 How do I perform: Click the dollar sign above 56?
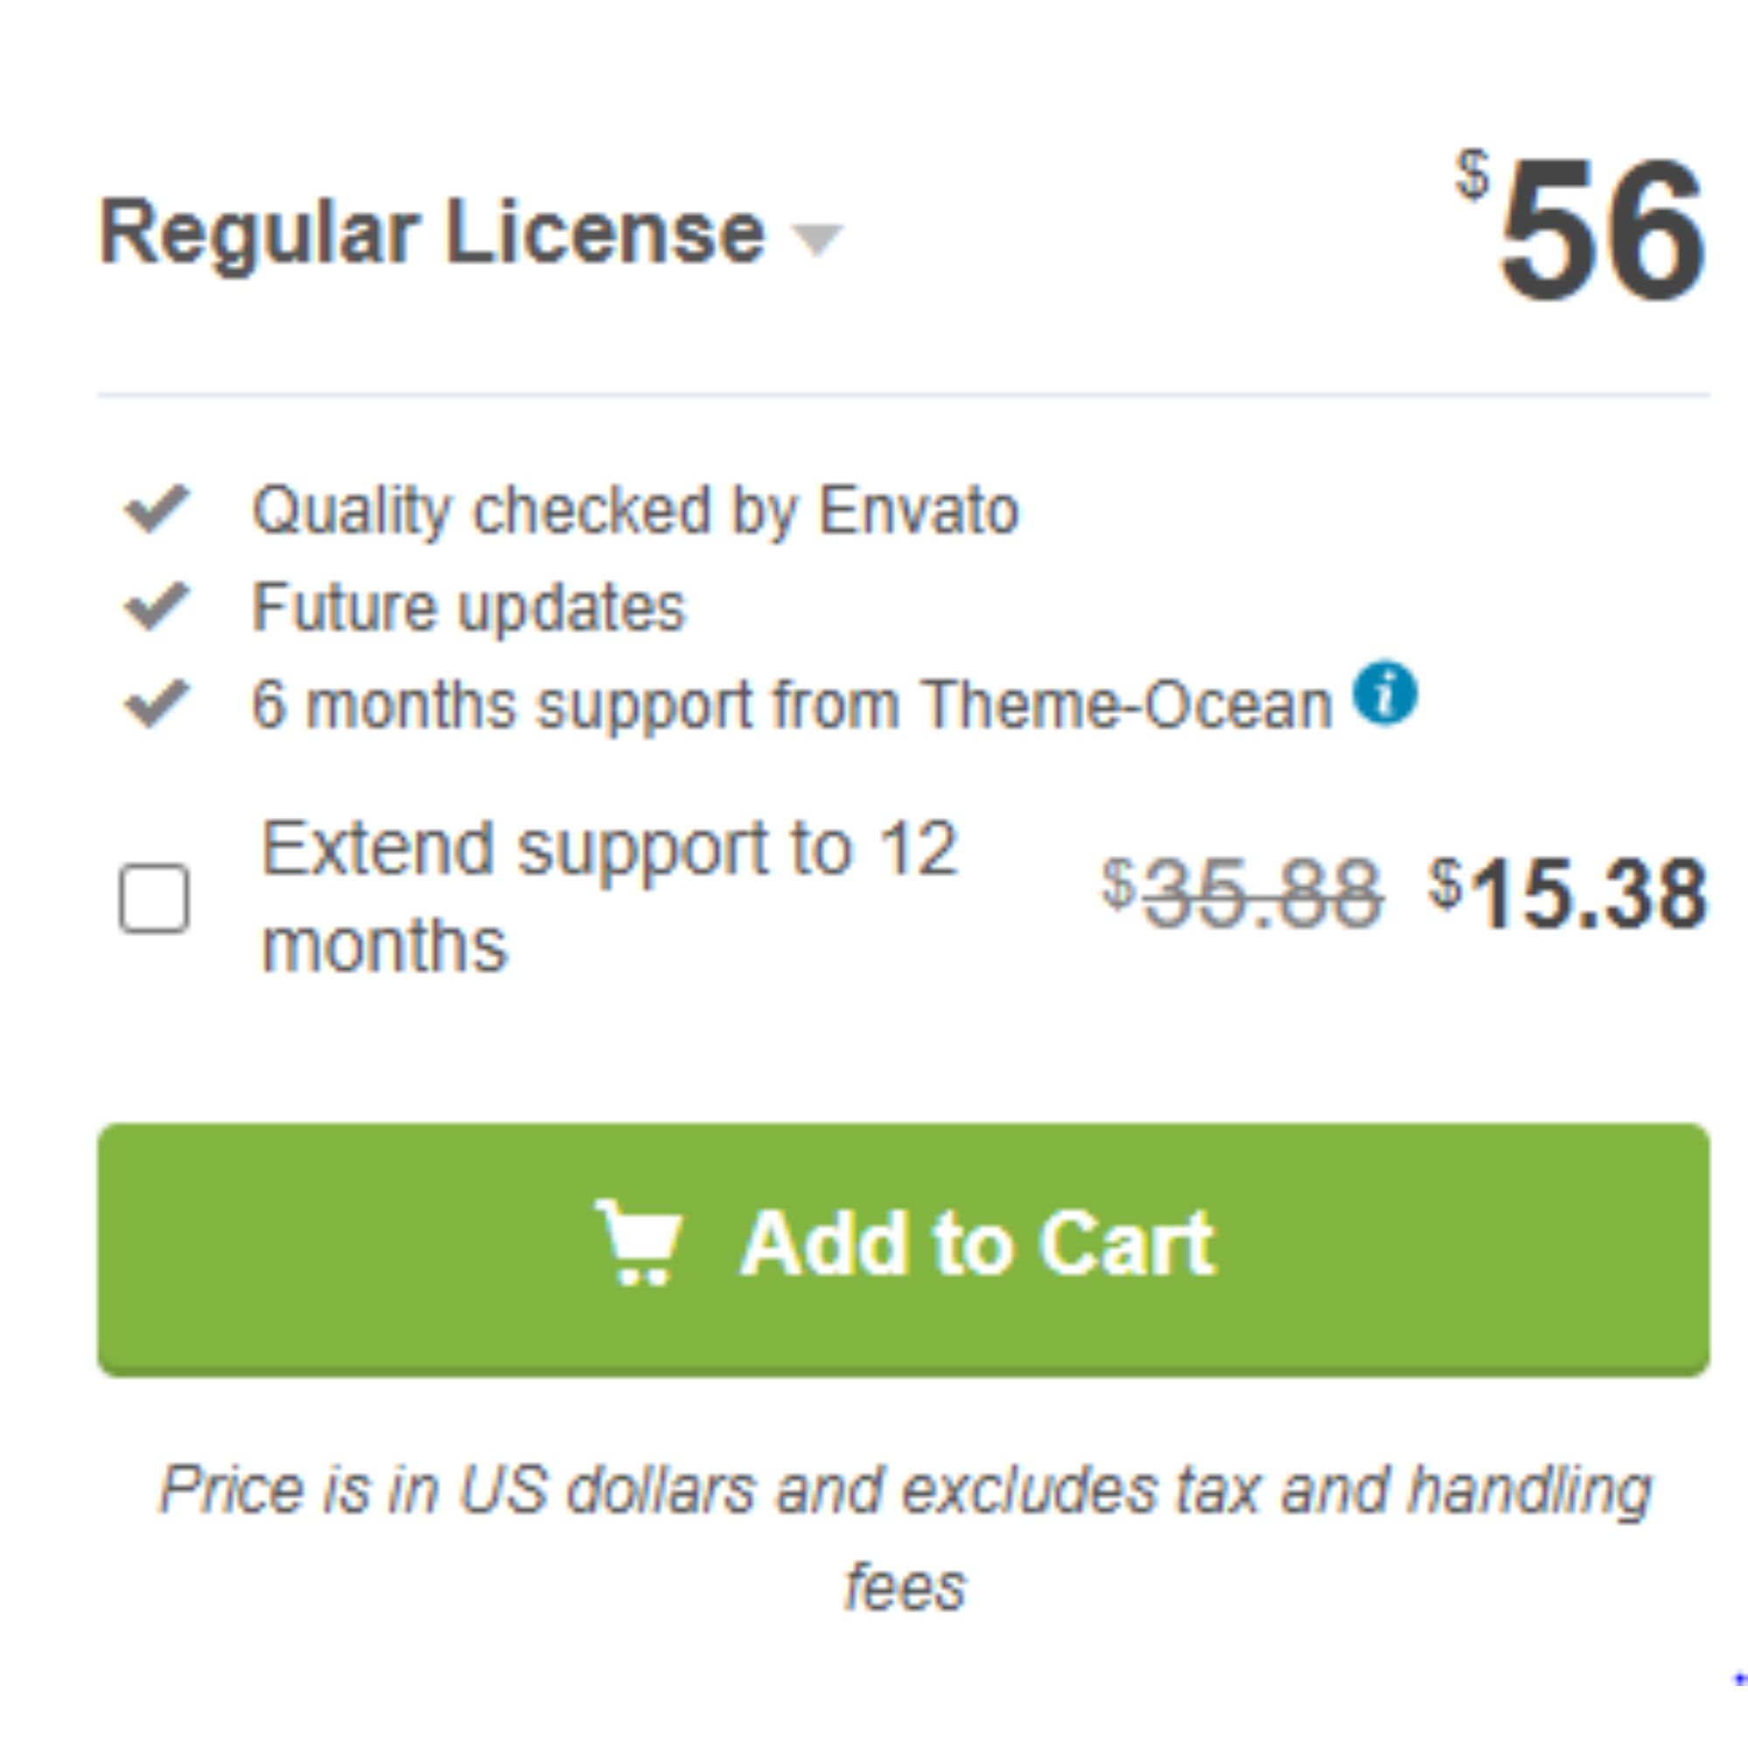coord(1471,175)
